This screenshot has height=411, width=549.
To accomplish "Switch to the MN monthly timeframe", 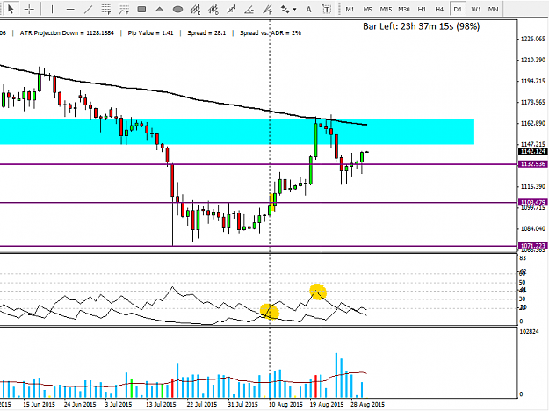I will point(494,9).
